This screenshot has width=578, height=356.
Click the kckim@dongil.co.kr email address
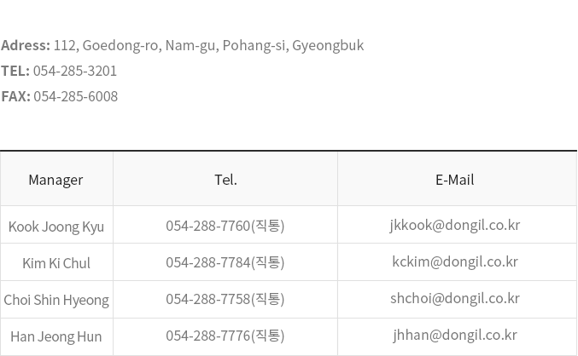[x=455, y=261]
